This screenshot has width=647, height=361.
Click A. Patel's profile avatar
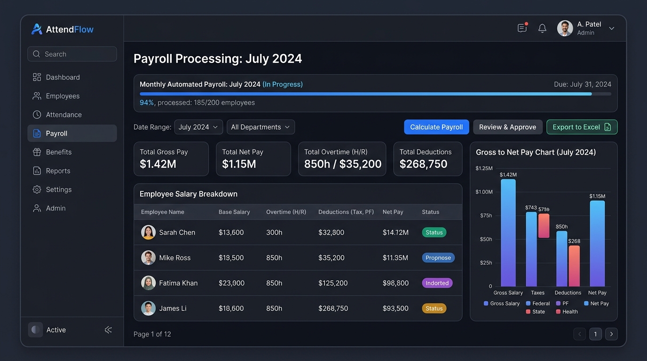pyautogui.click(x=565, y=28)
